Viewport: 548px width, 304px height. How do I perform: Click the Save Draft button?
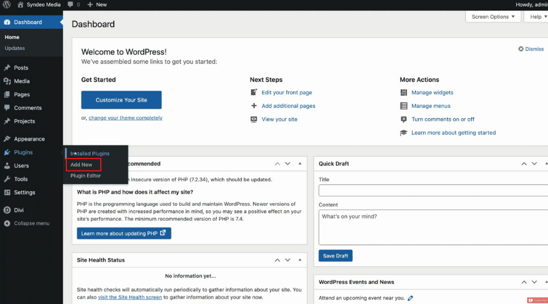click(335, 256)
